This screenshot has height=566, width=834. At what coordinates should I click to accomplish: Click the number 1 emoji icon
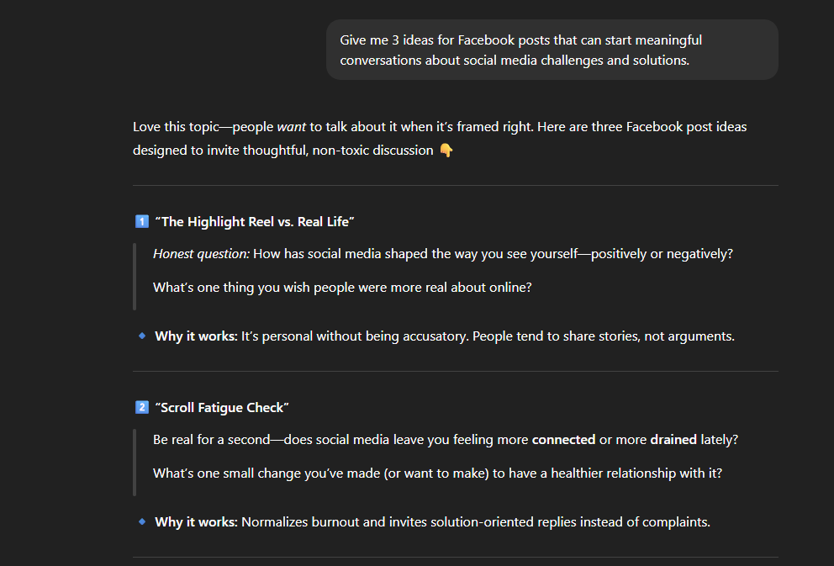tap(141, 222)
